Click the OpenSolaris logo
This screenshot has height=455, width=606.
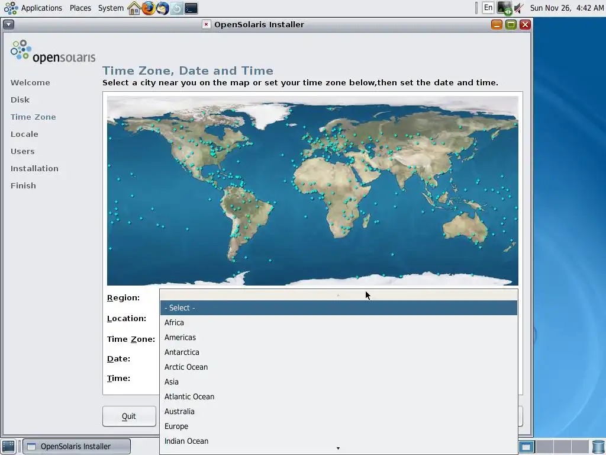pos(53,52)
